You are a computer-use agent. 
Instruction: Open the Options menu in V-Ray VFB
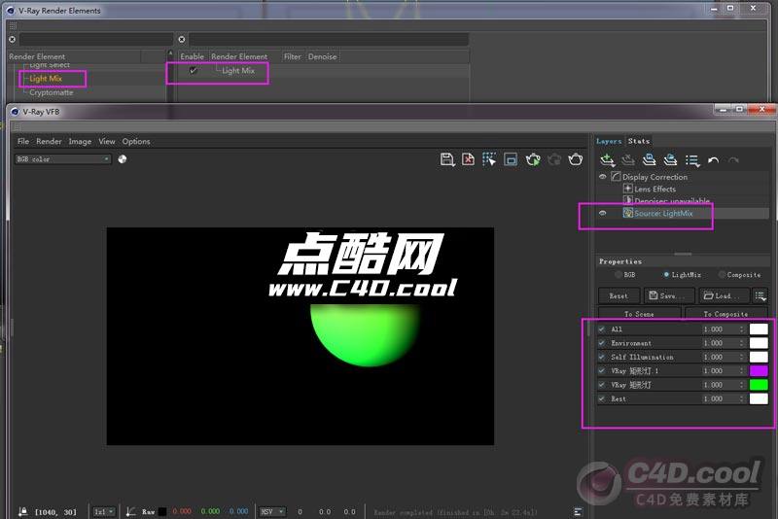pos(136,141)
